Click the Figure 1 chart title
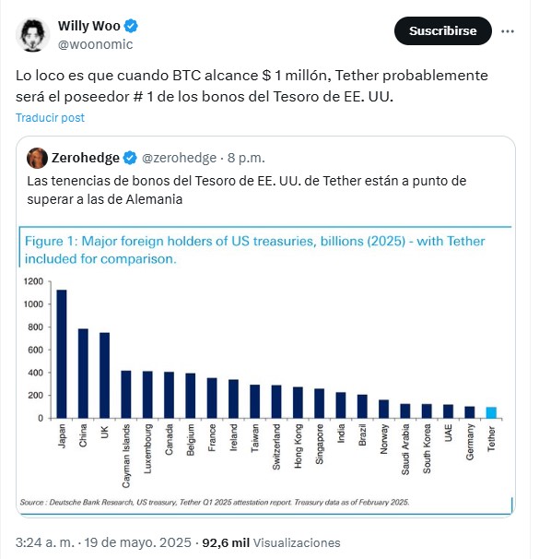539x559 pixels. click(254, 250)
